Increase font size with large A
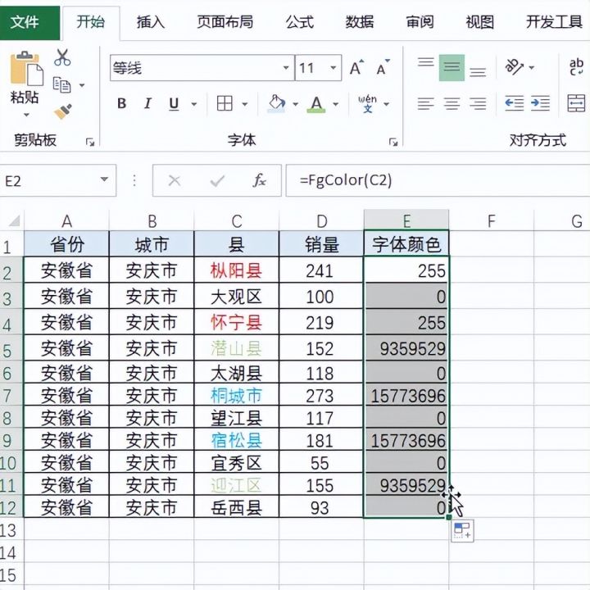The height and width of the screenshot is (590, 590). [356, 68]
